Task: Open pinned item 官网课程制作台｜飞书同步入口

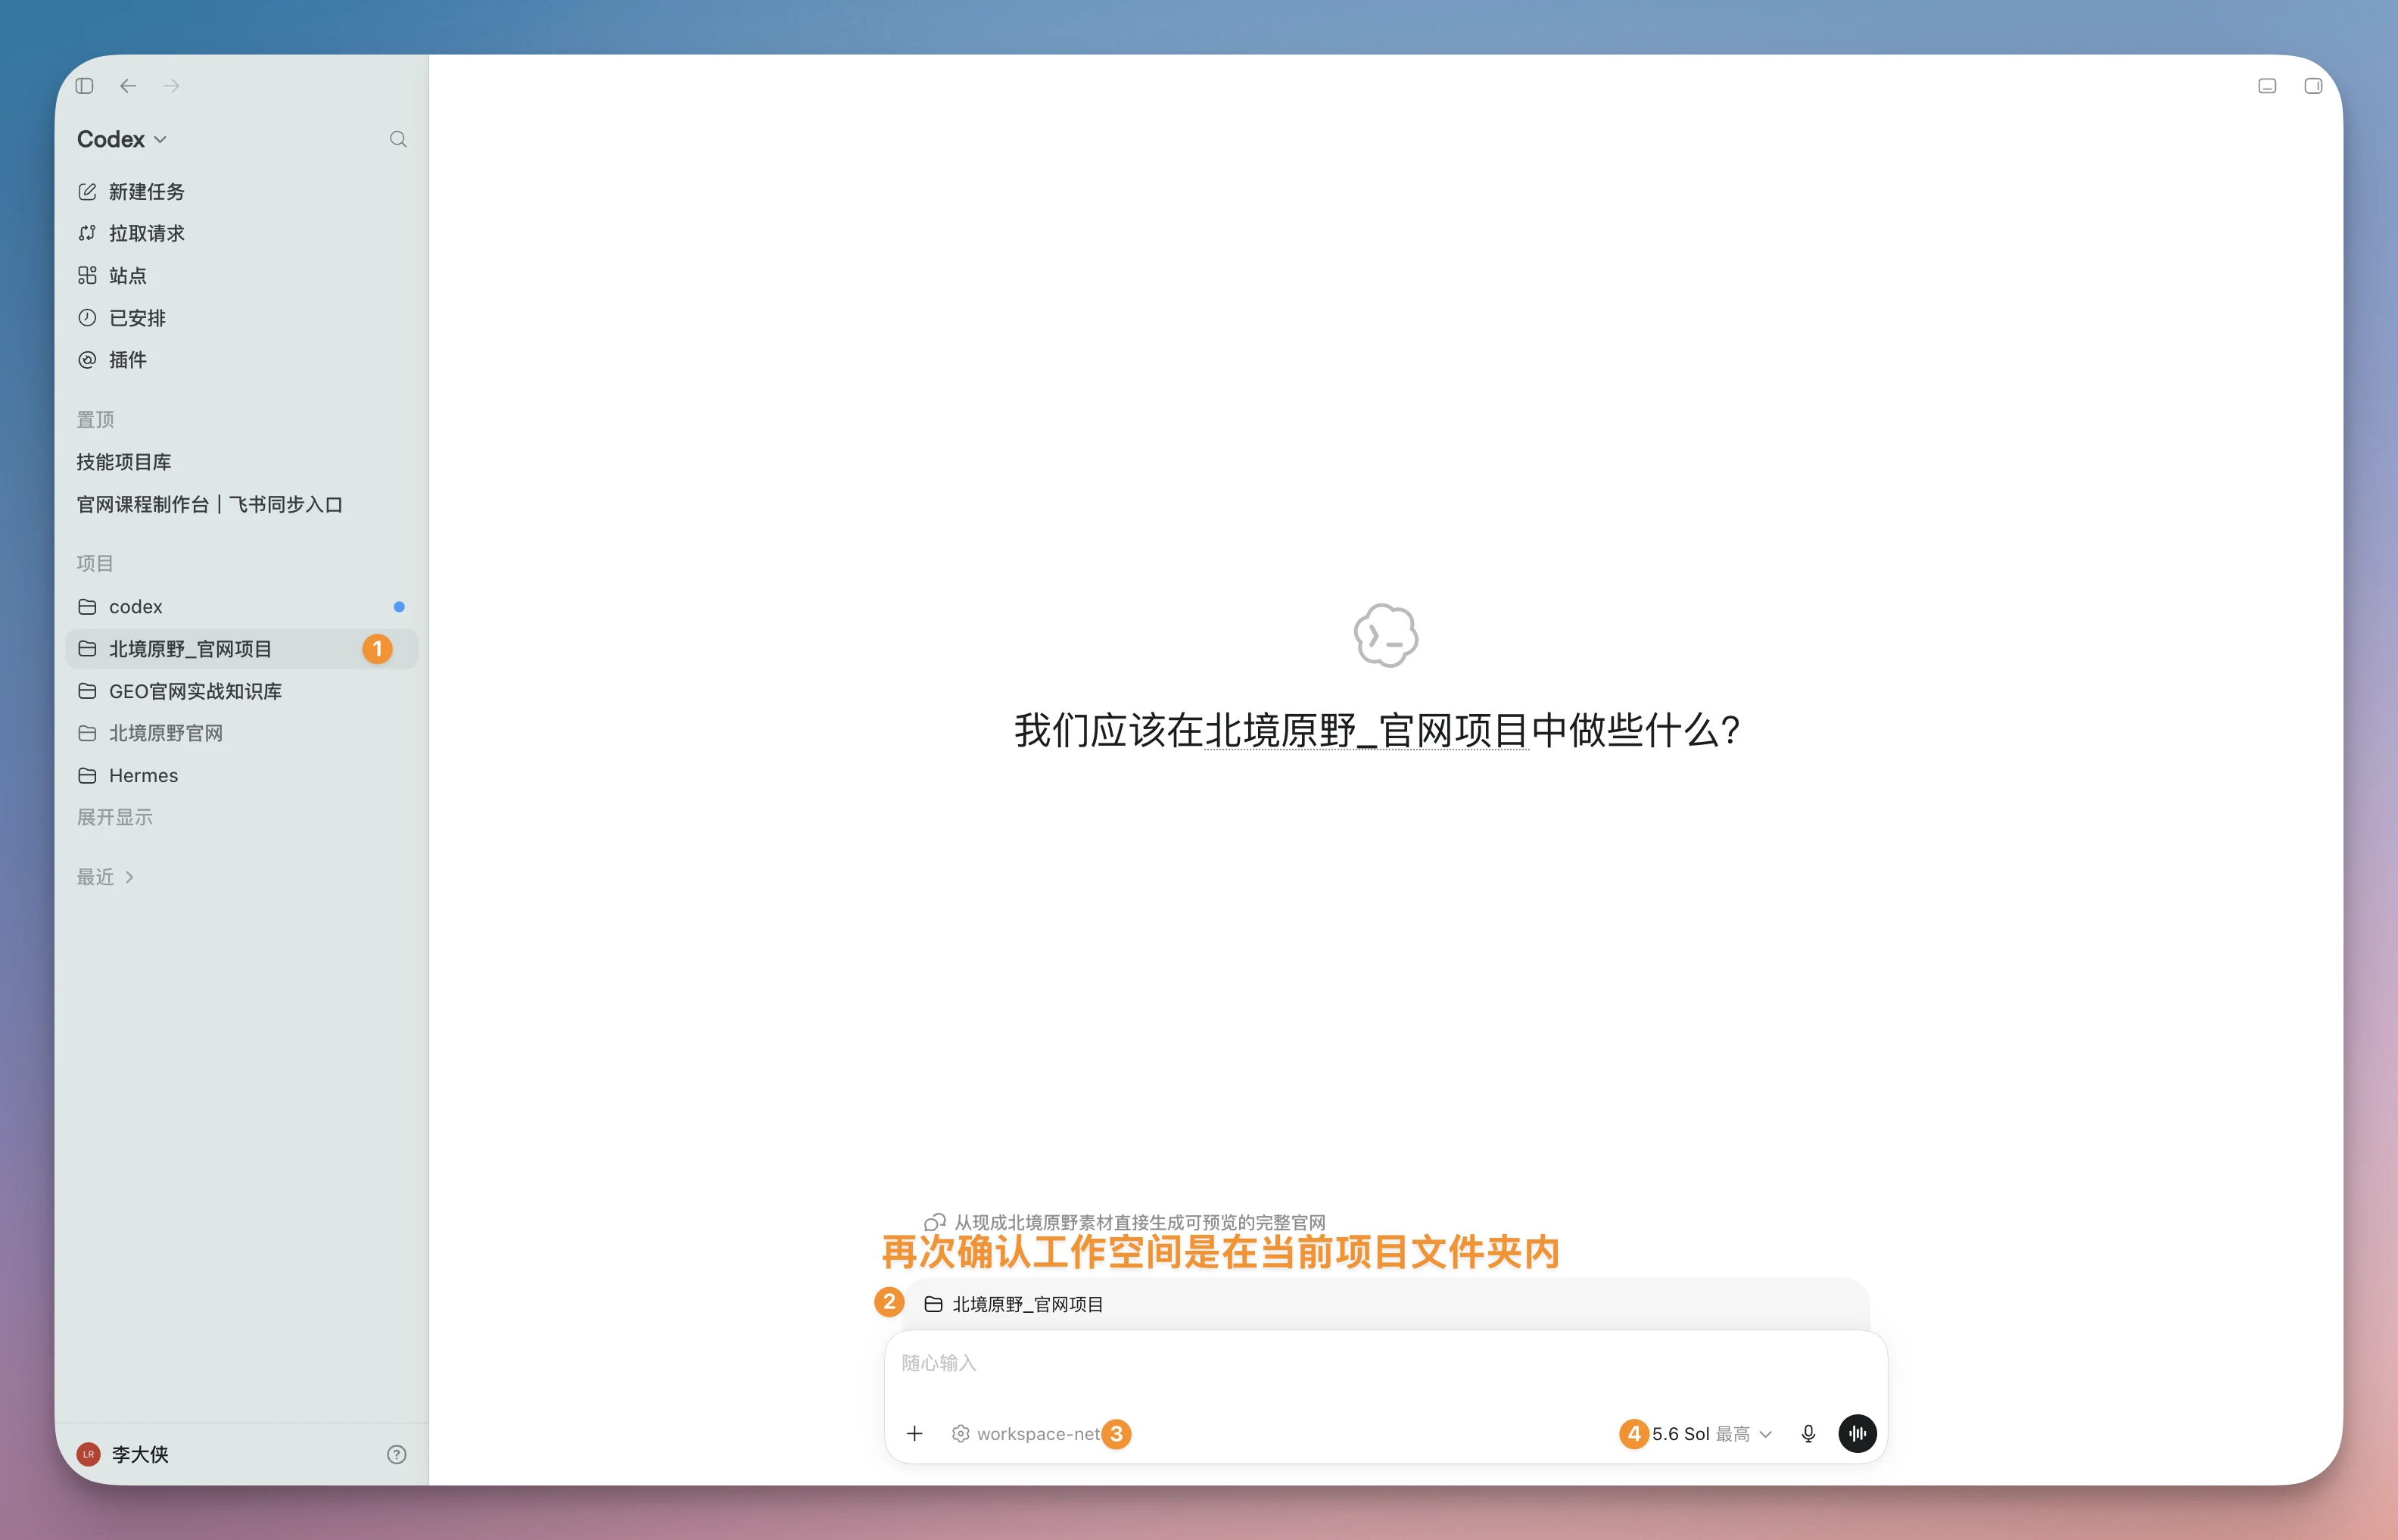Action: pyautogui.click(x=242, y=504)
